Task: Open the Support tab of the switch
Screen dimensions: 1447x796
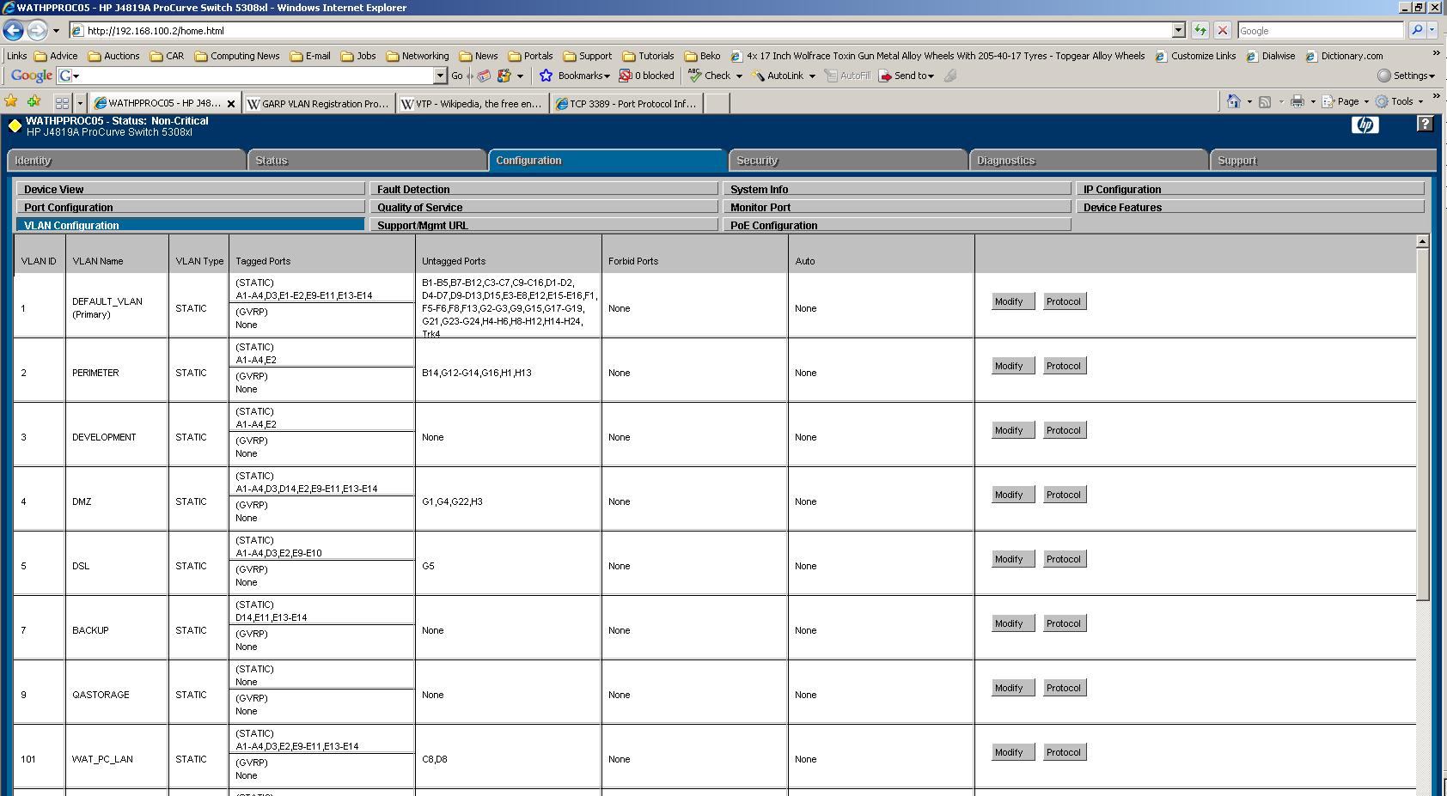Action: (1323, 161)
